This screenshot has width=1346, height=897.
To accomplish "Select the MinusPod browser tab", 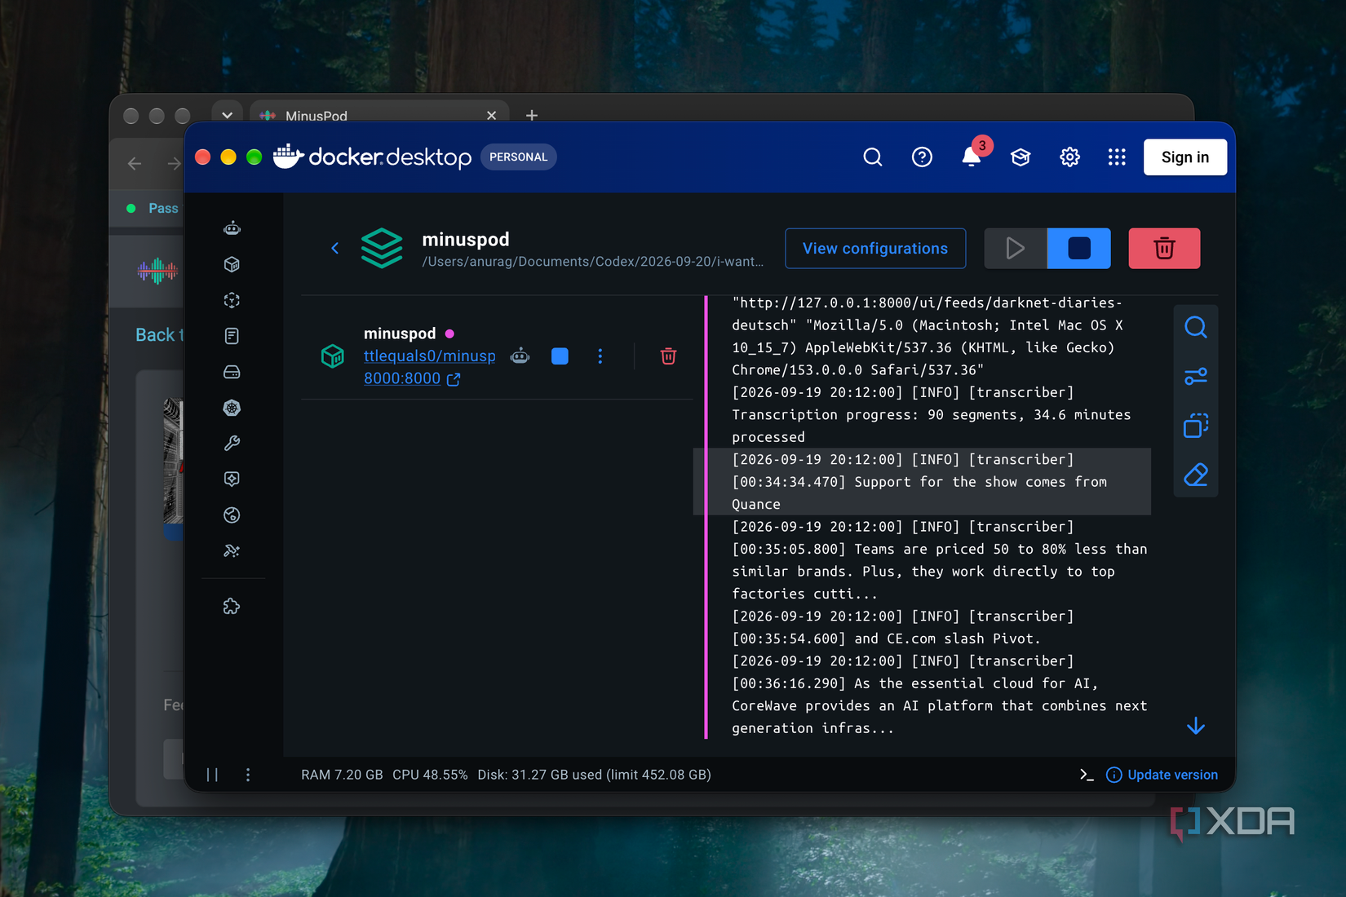I will pyautogui.click(x=379, y=115).
